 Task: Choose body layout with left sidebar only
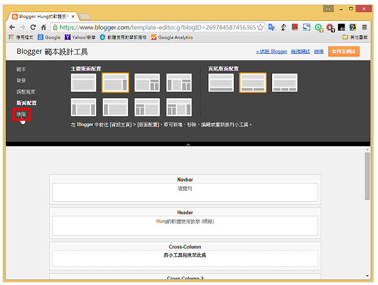pyautogui.click(x=115, y=108)
